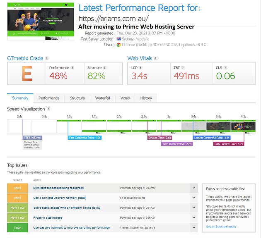Click the 491ms TBT value
The height and width of the screenshot is (241, 261).
(x=186, y=76)
